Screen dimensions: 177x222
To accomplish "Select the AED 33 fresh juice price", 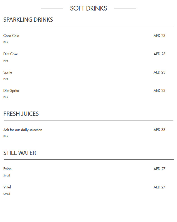I will coord(159,130).
